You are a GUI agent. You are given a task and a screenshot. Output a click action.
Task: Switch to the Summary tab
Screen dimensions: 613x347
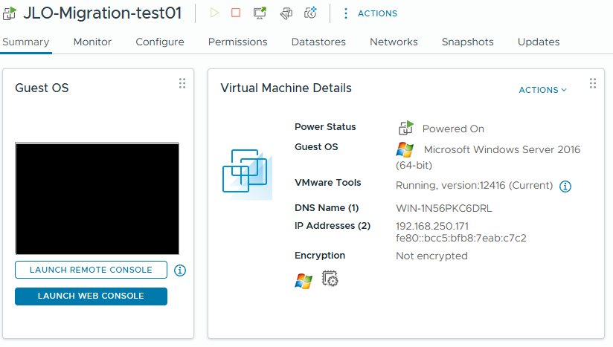tap(26, 42)
